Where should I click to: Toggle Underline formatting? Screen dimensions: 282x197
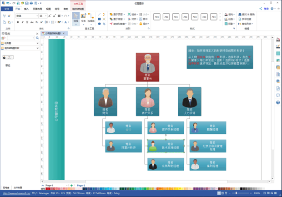click(27, 22)
